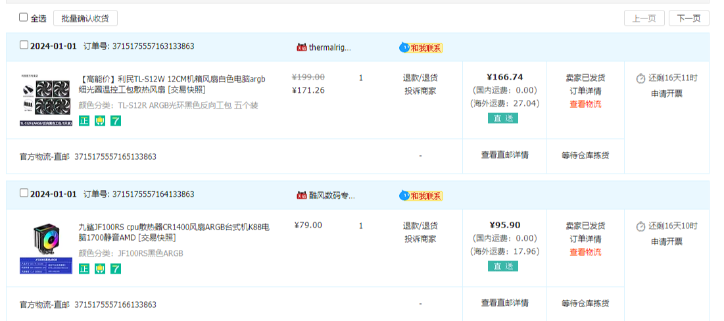Click 7-day return badge under 利民 fan item

click(116, 121)
